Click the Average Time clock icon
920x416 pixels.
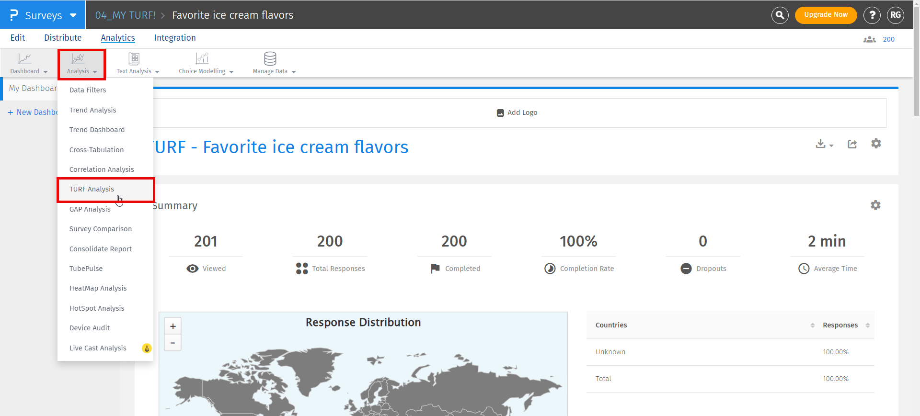[804, 269]
